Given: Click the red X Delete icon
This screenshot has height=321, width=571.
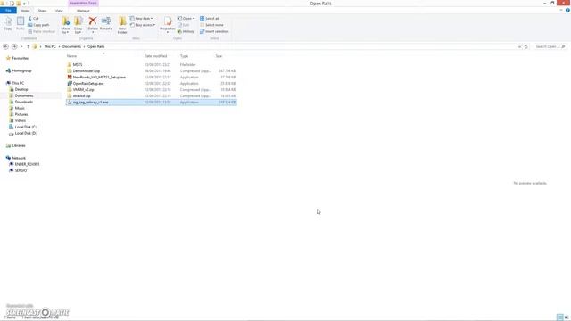Looking at the screenshot, I should coord(93,21).
